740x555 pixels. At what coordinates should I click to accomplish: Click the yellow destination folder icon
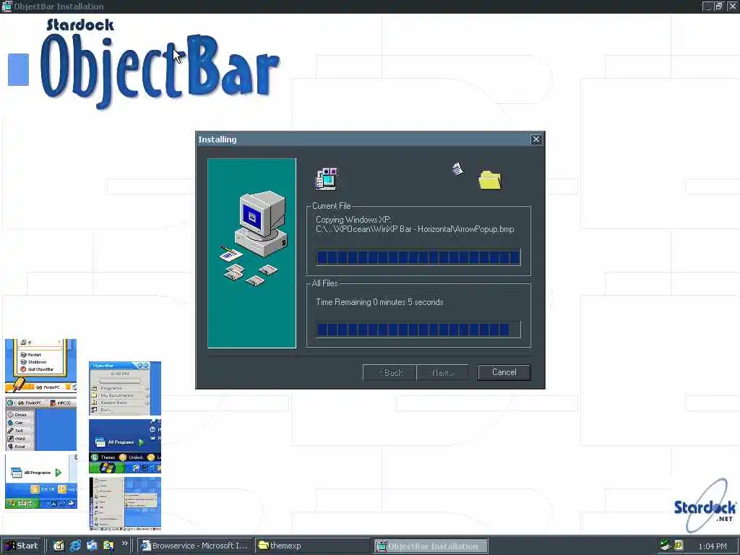point(490,180)
